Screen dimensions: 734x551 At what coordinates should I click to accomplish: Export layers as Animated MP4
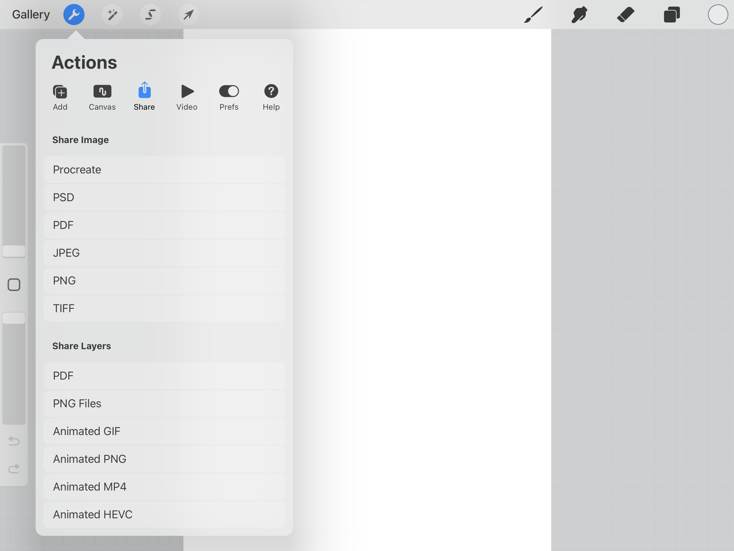click(x=164, y=487)
